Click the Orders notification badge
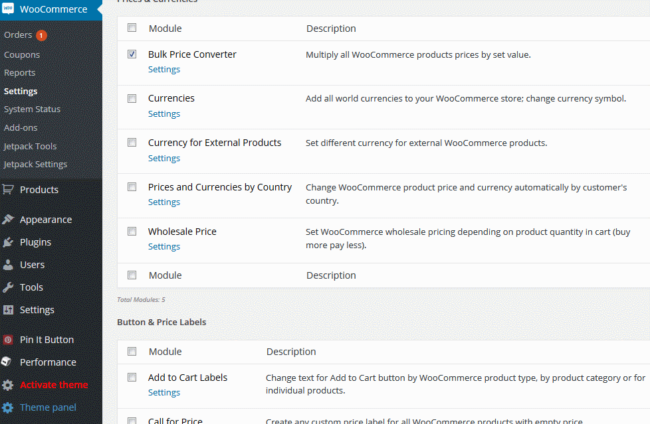This screenshot has height=424, width=650. 41,36
